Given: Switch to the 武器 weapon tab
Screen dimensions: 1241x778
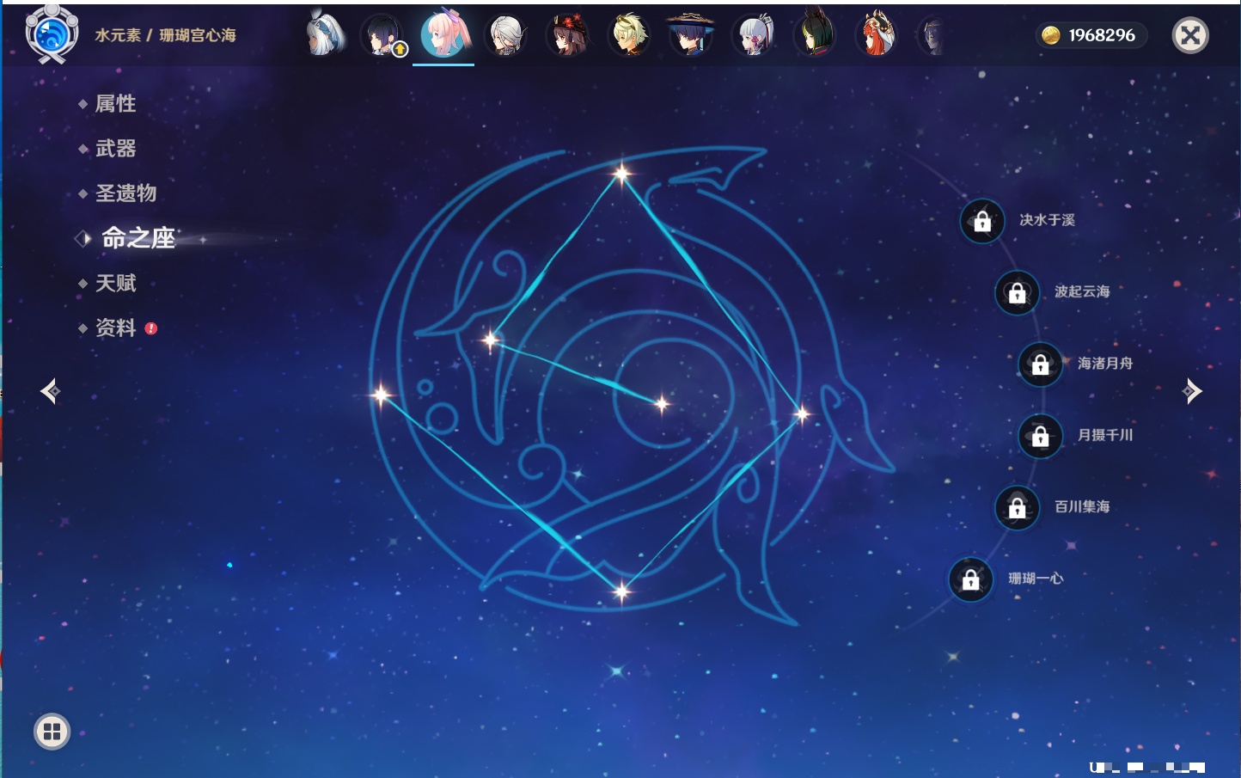Looking at the screenshot, I should click(115, 149).
